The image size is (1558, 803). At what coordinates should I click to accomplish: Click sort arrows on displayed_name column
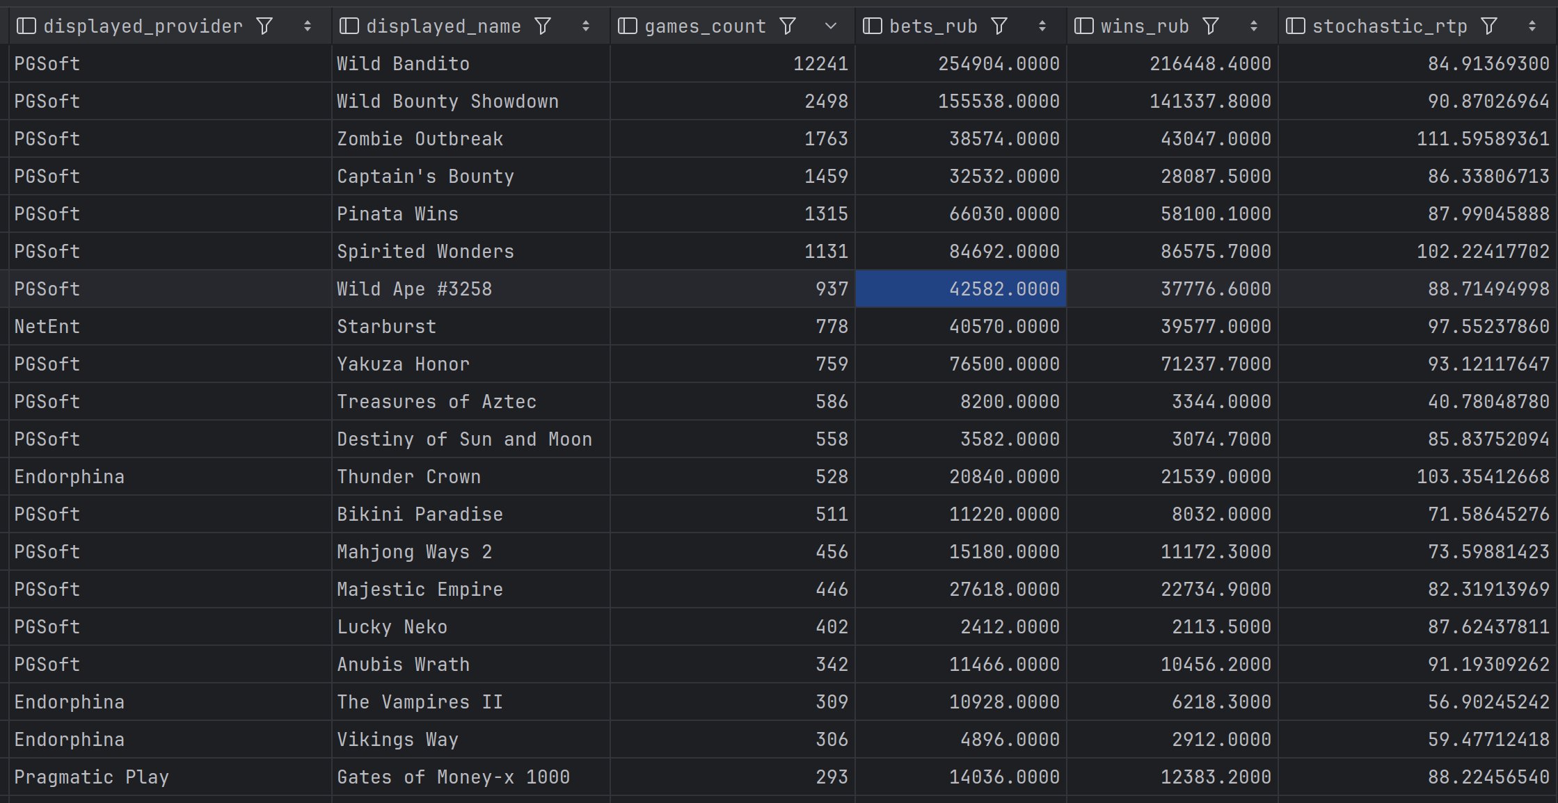[x=585, y=26]
